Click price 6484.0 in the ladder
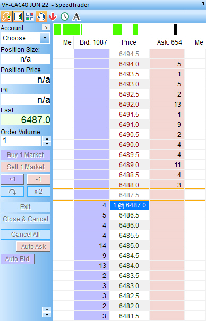 click(129, 266)
